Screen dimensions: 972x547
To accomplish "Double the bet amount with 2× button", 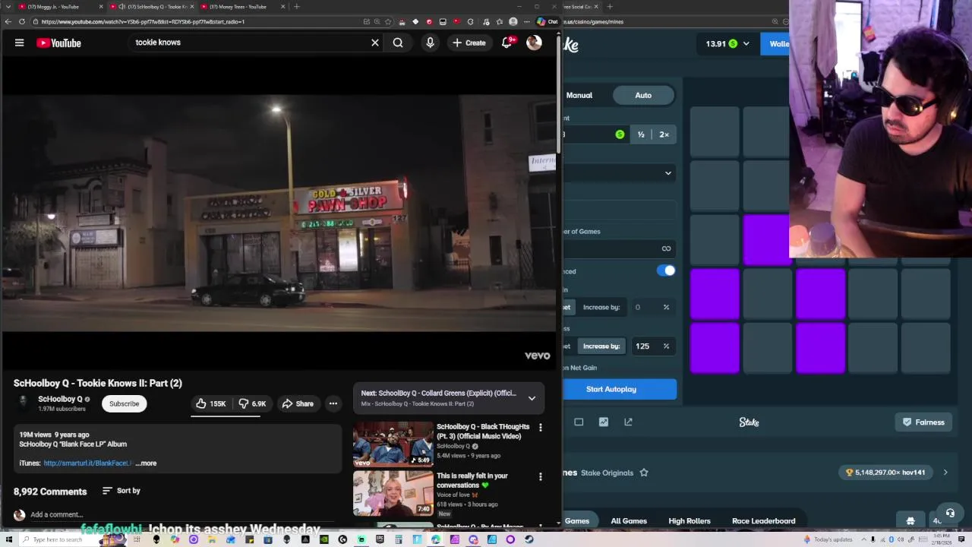I will coord(664,134).
